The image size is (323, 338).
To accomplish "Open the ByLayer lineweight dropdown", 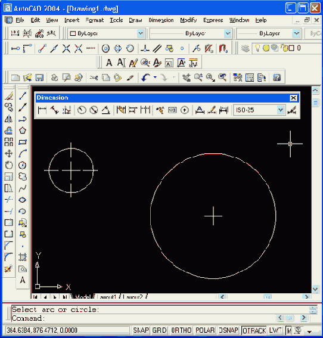I will click(x=296, y=33).
